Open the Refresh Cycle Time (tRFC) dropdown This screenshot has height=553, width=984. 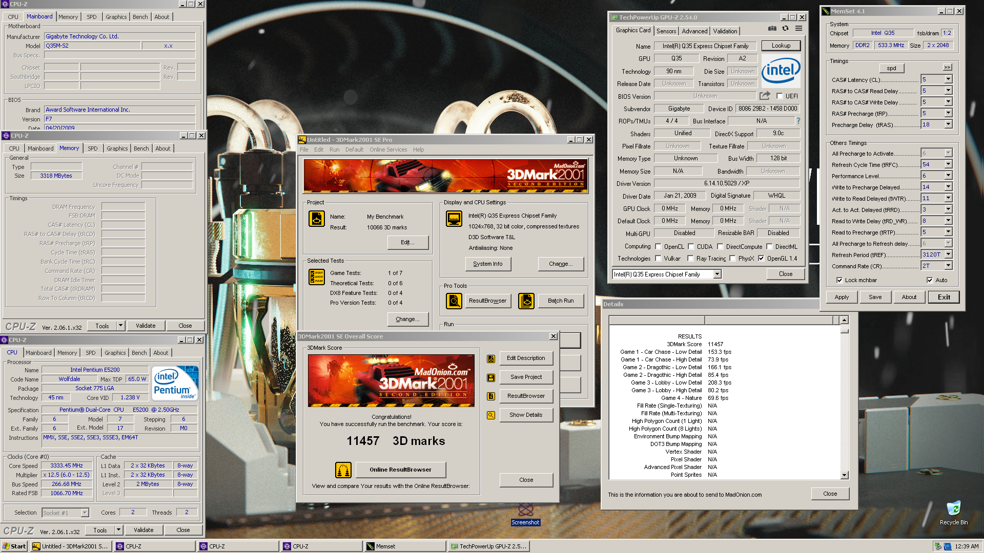948,164
